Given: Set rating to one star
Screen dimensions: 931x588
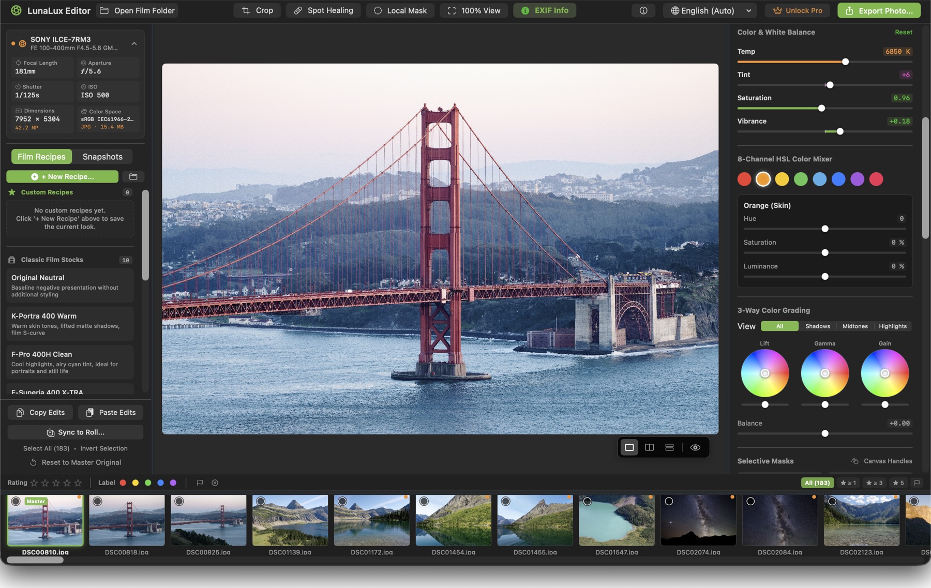Looking at the screenshot, I should pos(34,483).
